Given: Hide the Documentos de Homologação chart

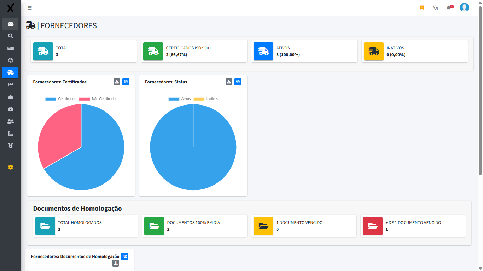Looking at the screenshot, I should (125, 257).
